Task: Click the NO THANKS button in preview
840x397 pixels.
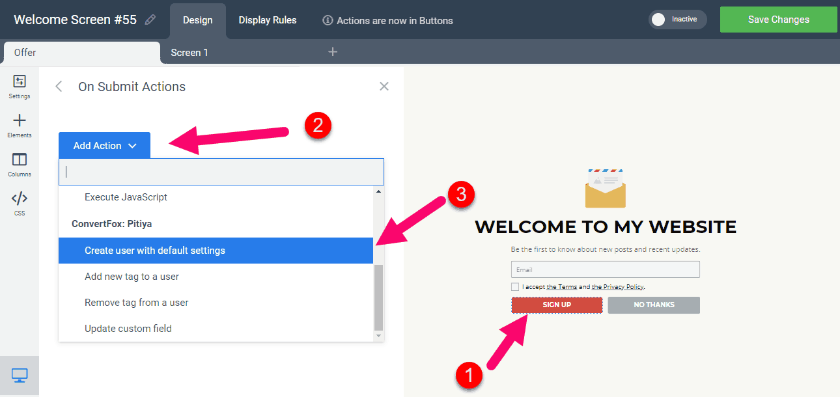Action: (x=654, y=305)
